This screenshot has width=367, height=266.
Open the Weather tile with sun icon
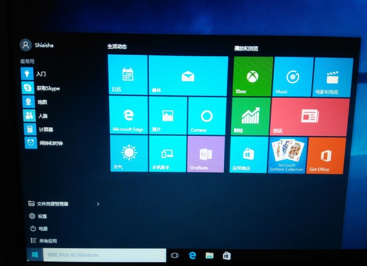pos(129,153)
